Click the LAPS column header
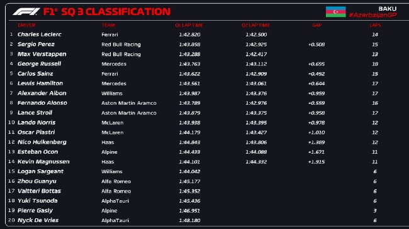409x229 pixels. point(375,25)
